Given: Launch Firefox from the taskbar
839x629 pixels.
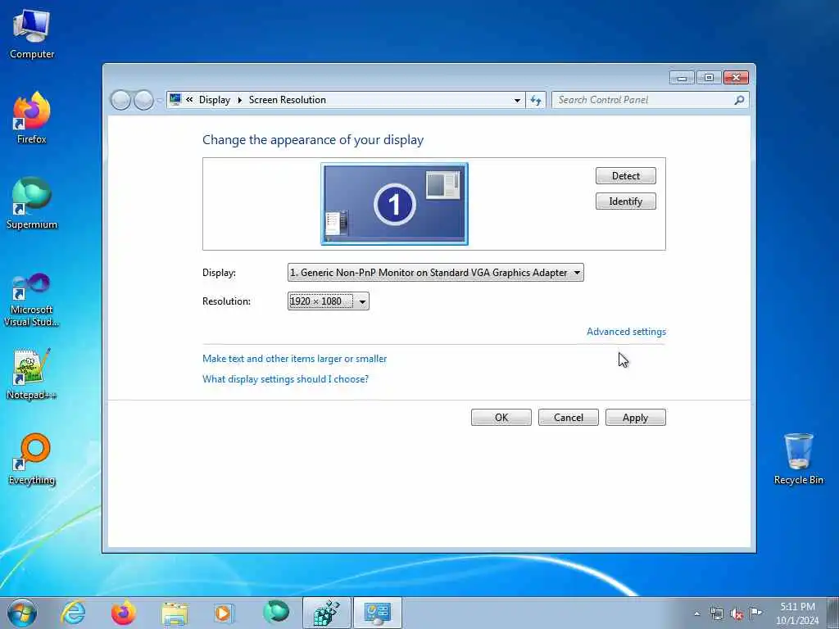Looking at the screenshot, I should tap(123, 613).
